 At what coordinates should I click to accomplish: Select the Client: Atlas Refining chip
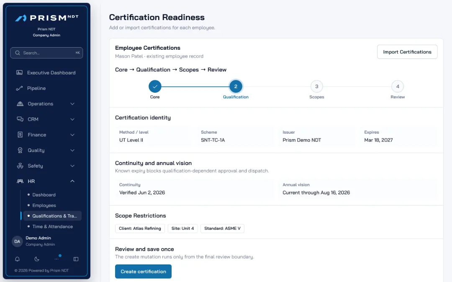(140, 229)
